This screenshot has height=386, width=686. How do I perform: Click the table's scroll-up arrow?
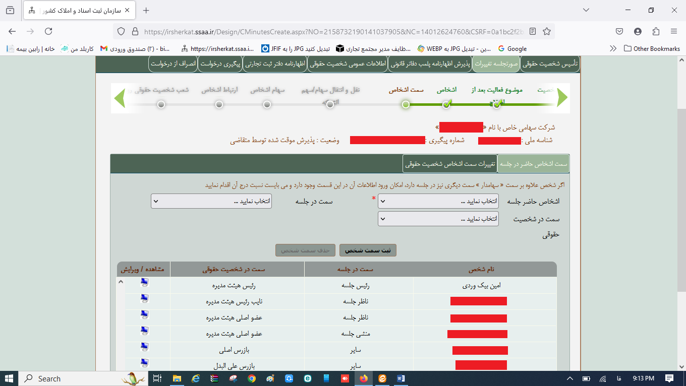click(x=121, y=282)
